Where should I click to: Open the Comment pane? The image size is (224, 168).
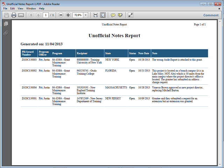tap(211, 15)
